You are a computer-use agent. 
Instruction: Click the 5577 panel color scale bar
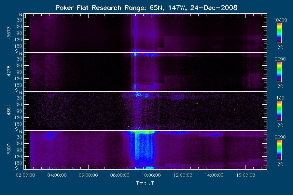279,33
